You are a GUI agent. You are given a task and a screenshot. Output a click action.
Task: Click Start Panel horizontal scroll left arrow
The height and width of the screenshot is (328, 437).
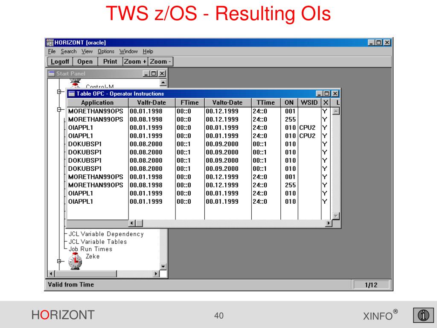(51, 274)
